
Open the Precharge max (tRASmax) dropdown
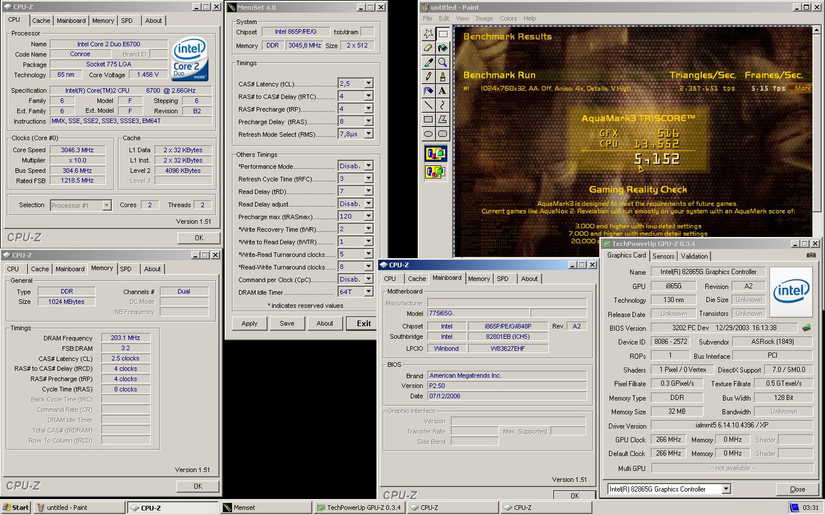368,216
